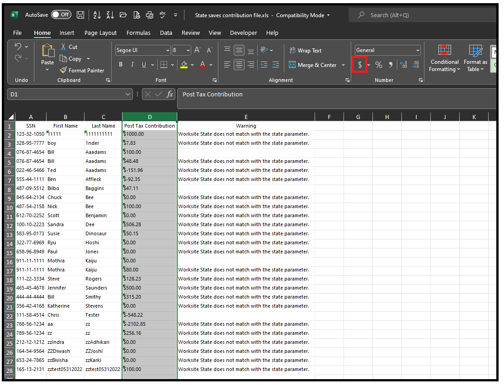Click the Print Preview icon in quick access

tap(137, 15)
